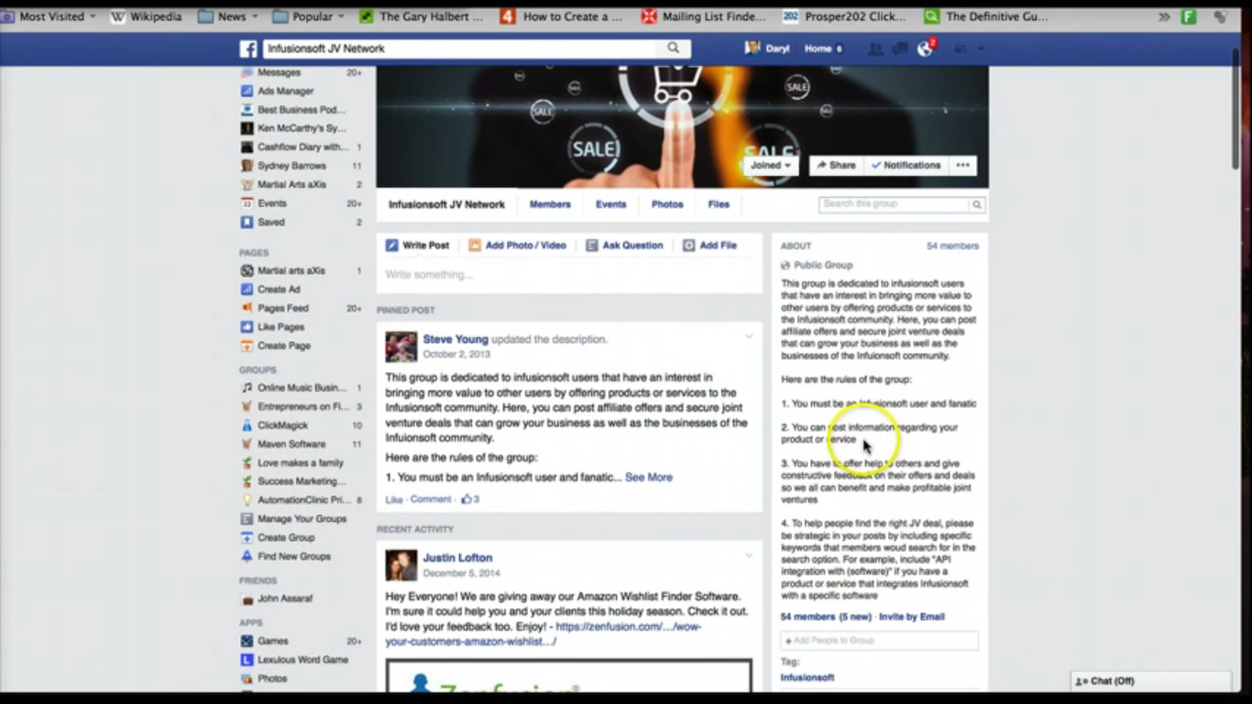Click the Write something text box
Viewport: 1252px width, 704px height.
(x=569, y=275)
